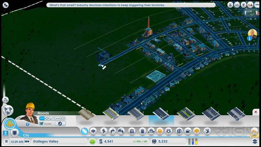
Task: Close the road selection panel
Action: [x=256, y=112]
